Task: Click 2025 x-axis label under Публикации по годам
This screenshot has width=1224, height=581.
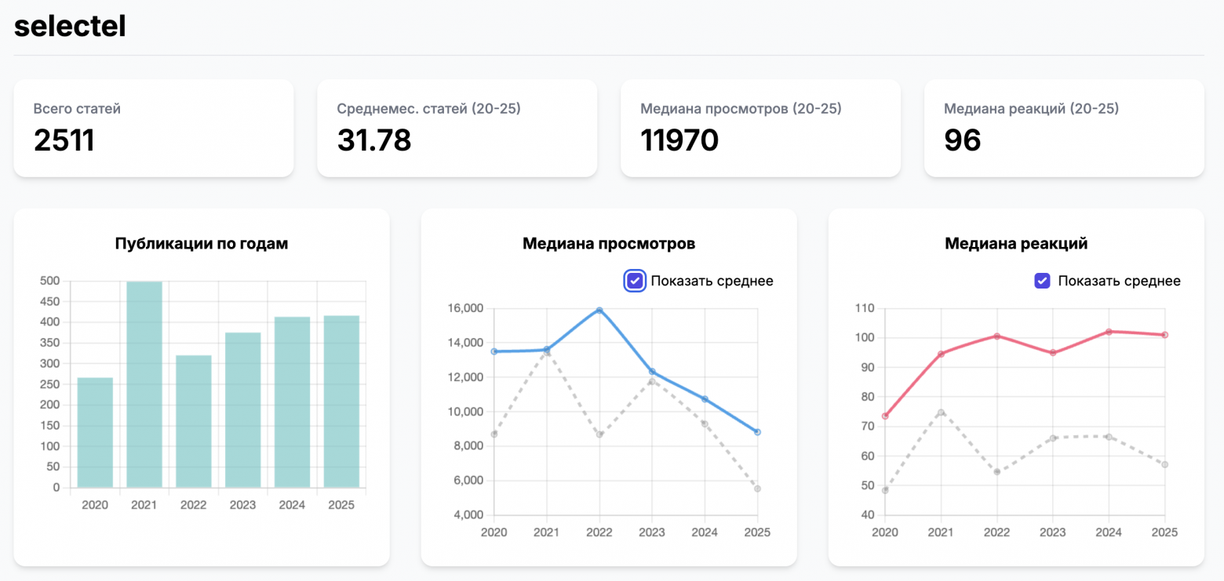Action: point(342,505)
